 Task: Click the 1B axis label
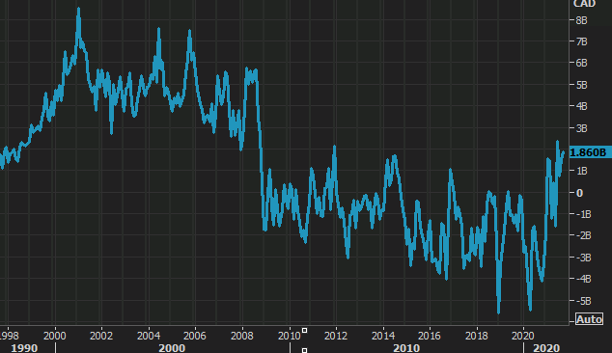[581, 172]
